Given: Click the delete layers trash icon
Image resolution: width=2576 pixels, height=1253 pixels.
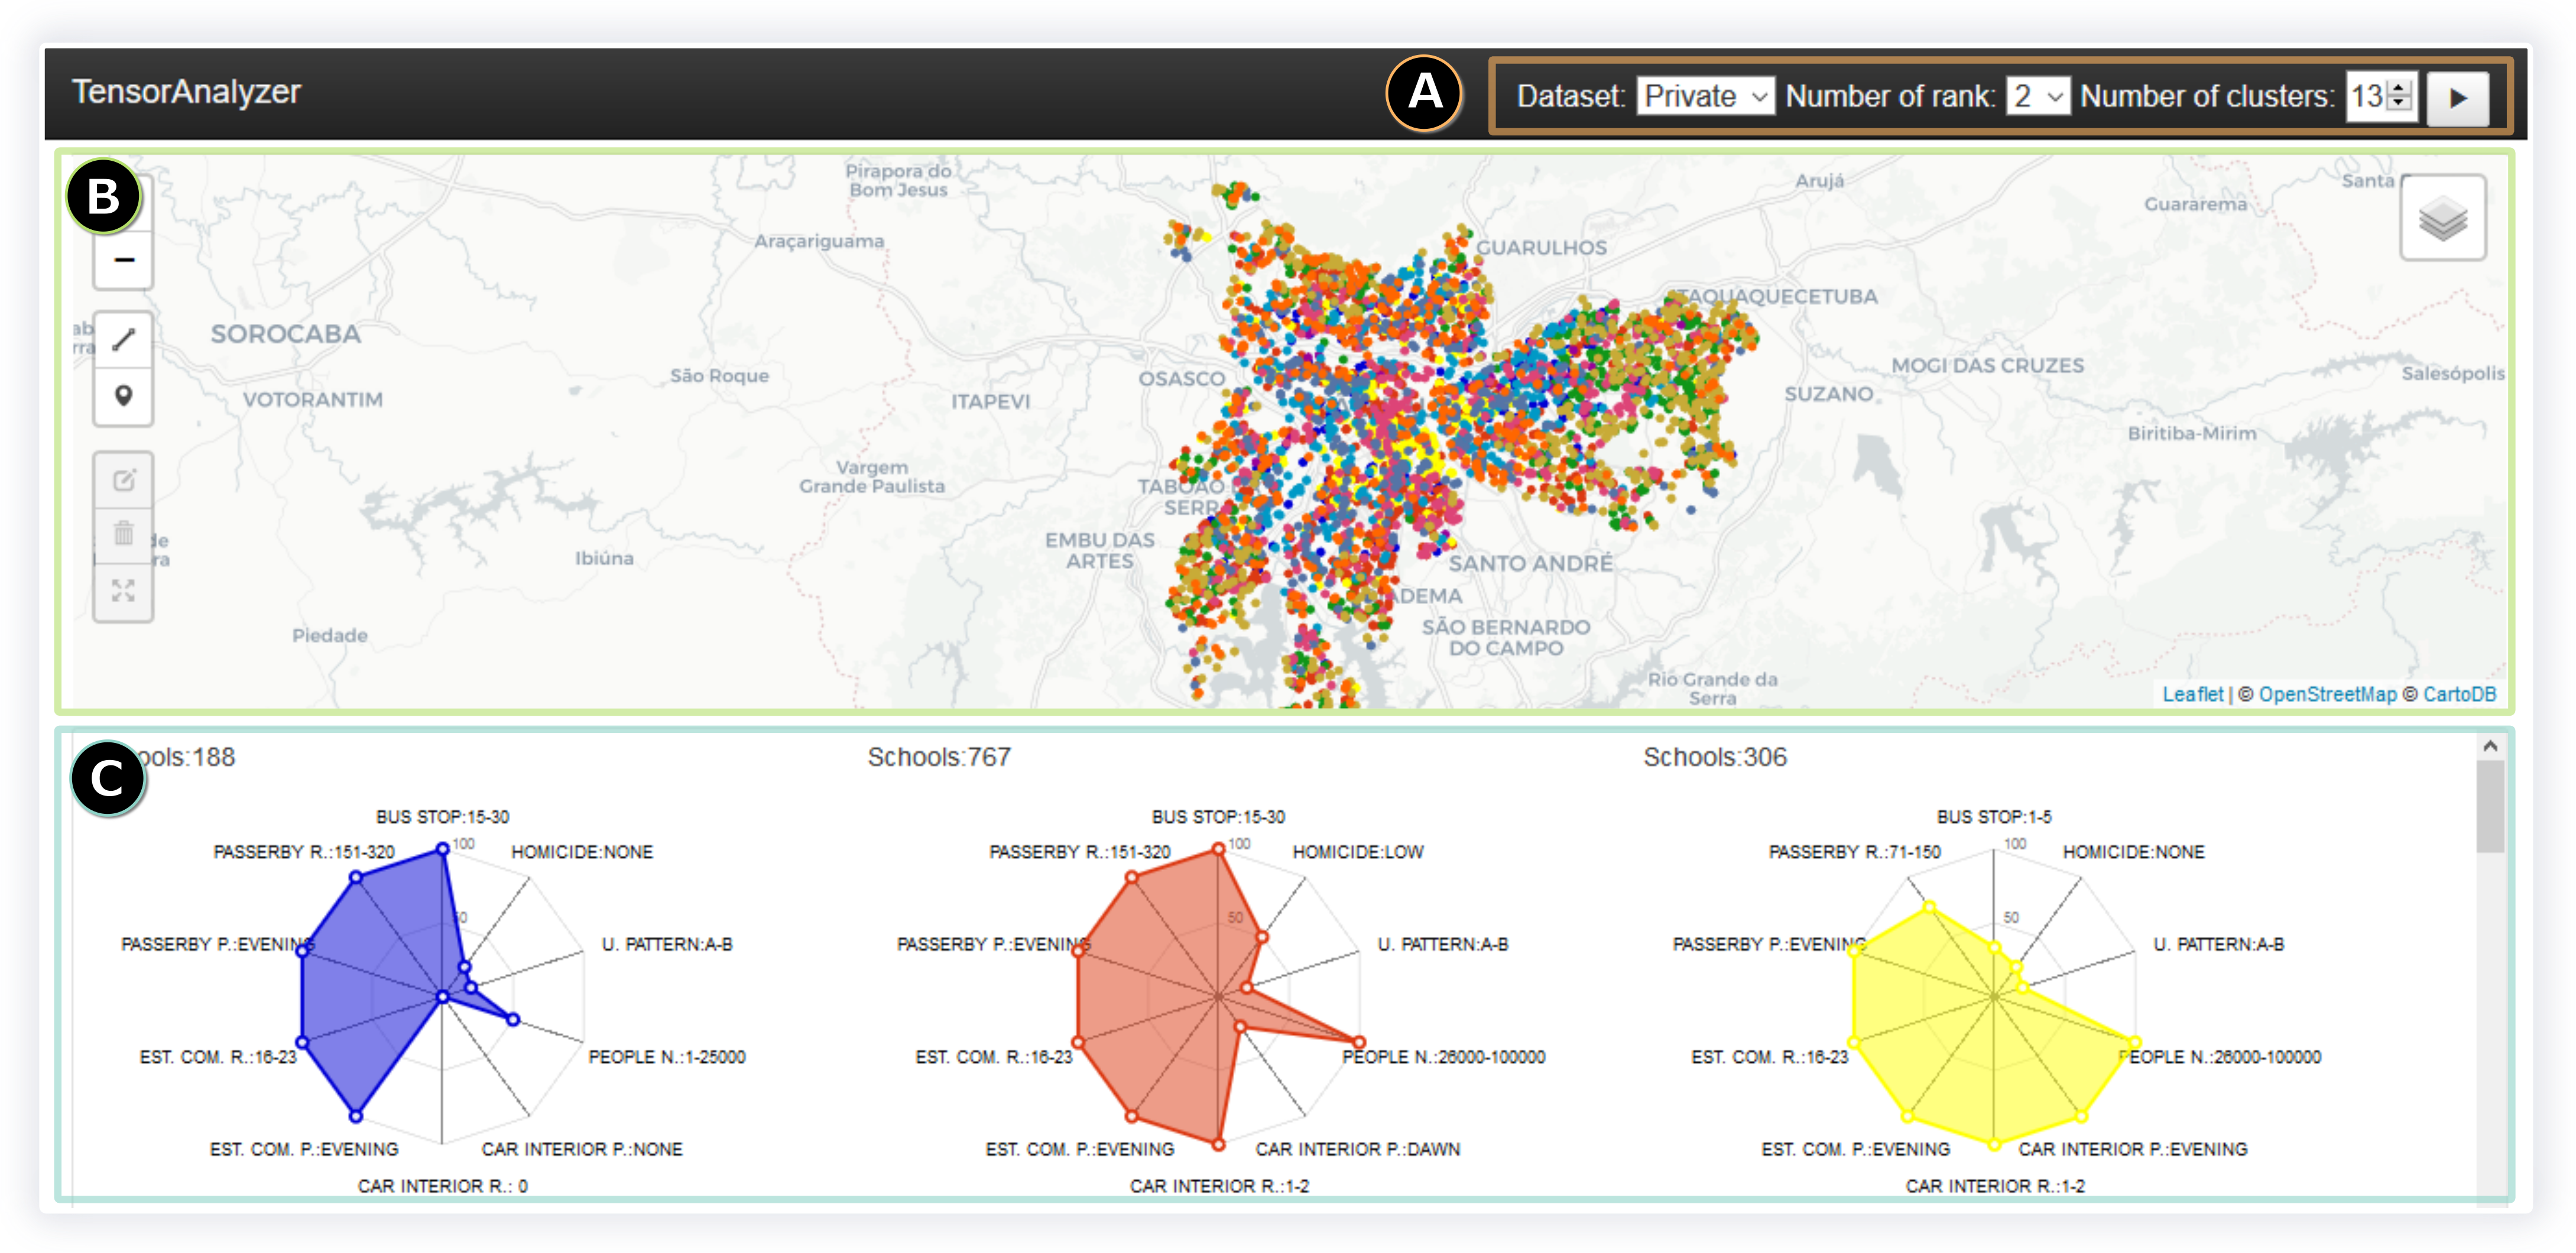Looking at the screenshot, I should (124, 533).
